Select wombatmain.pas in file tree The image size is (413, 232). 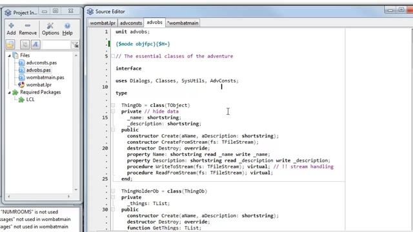(45, 77)
